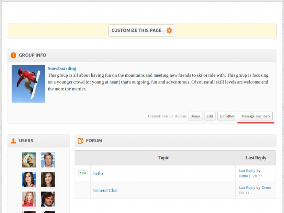Open avatar of dark-haired man in suit
This screenshot has width=284, height=213.
pyautogui.click(x=48, y=199)
